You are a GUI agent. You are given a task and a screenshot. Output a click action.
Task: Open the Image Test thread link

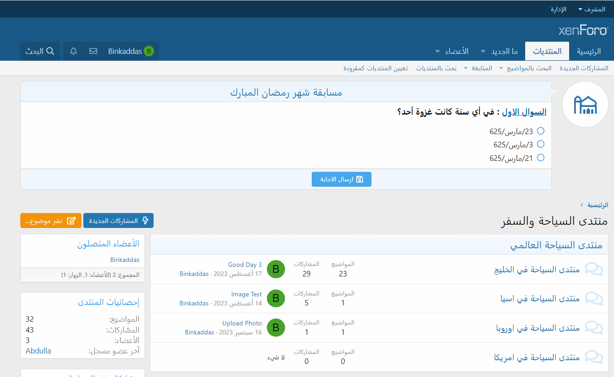pyautogui.click(x=247, y=294)
